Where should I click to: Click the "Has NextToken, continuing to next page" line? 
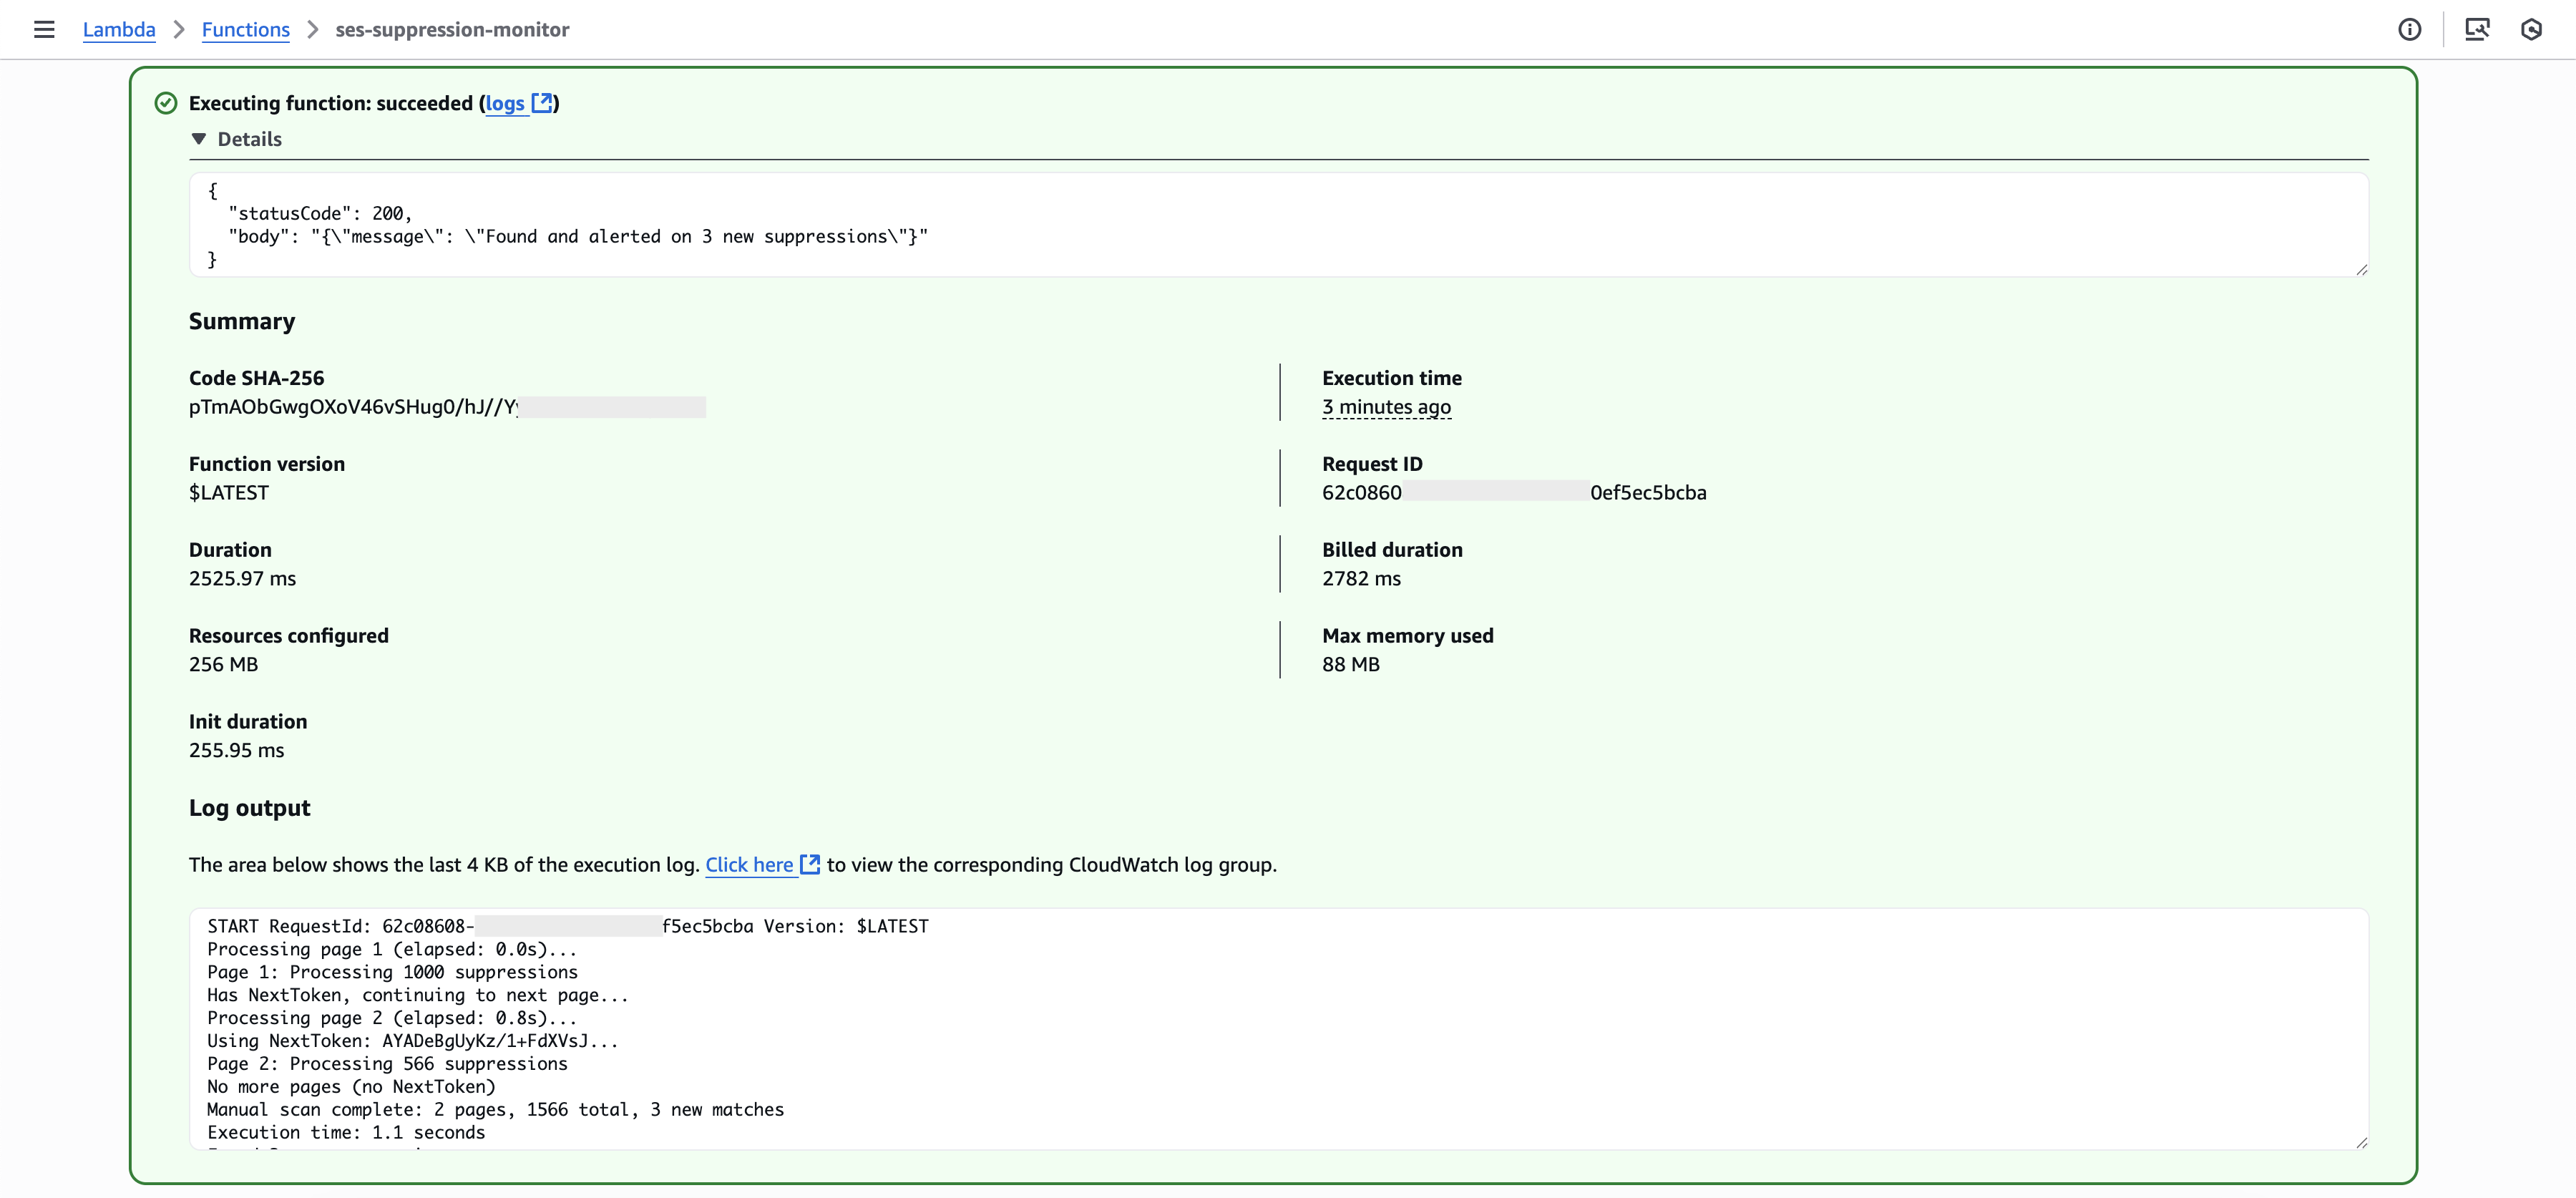418,995
